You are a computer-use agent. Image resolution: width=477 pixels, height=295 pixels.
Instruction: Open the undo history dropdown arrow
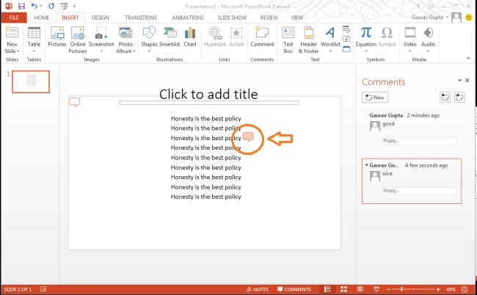[41, 6]
